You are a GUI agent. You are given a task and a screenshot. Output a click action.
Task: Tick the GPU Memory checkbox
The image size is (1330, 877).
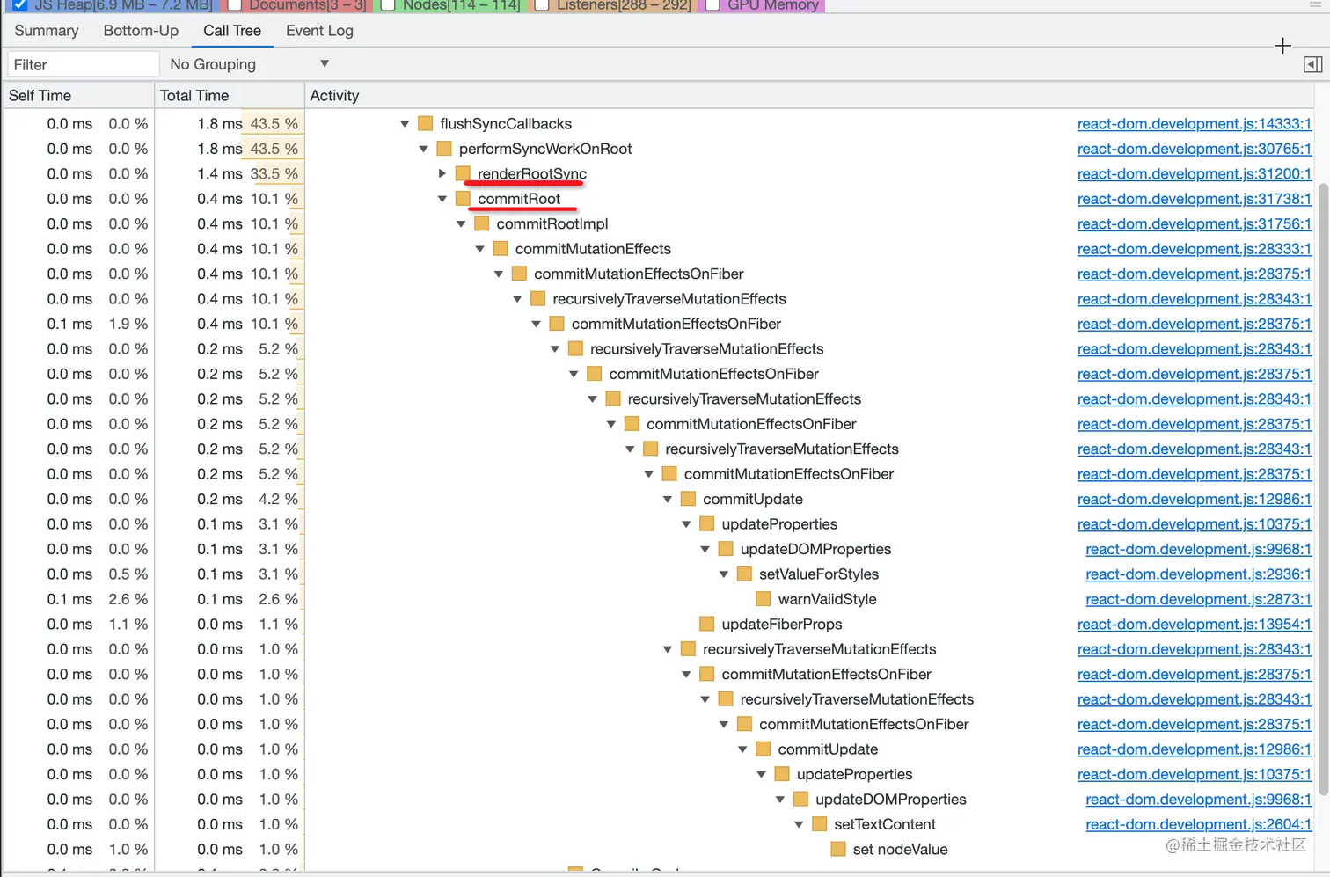click(x=712, y=5)
